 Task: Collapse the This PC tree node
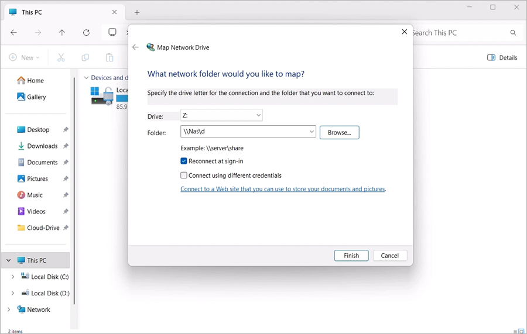click(x=9, y=260)
